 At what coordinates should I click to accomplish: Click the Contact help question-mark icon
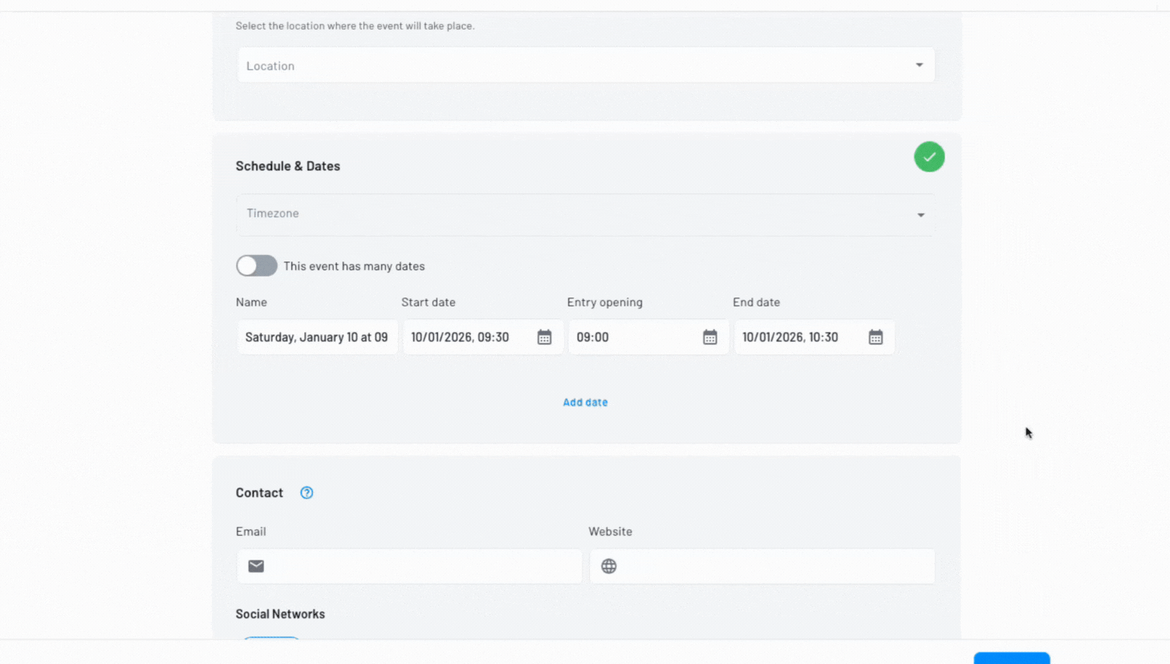coord(307,493)
